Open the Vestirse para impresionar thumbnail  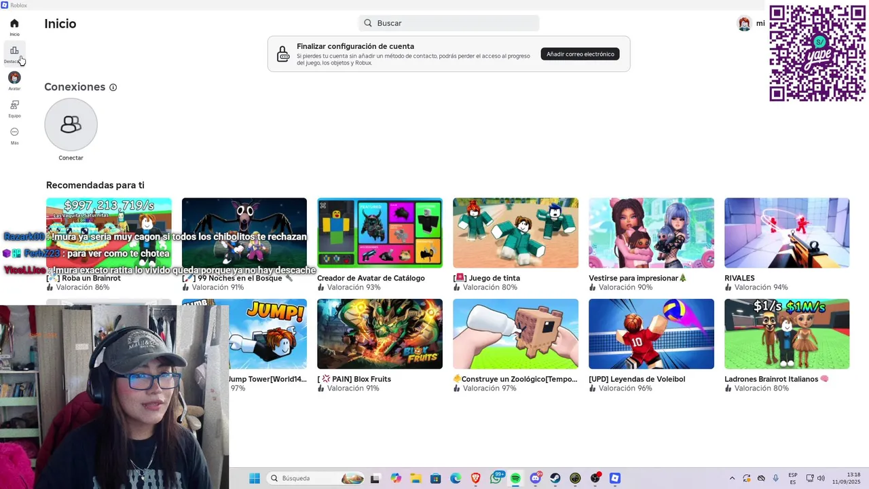point(651,233)
